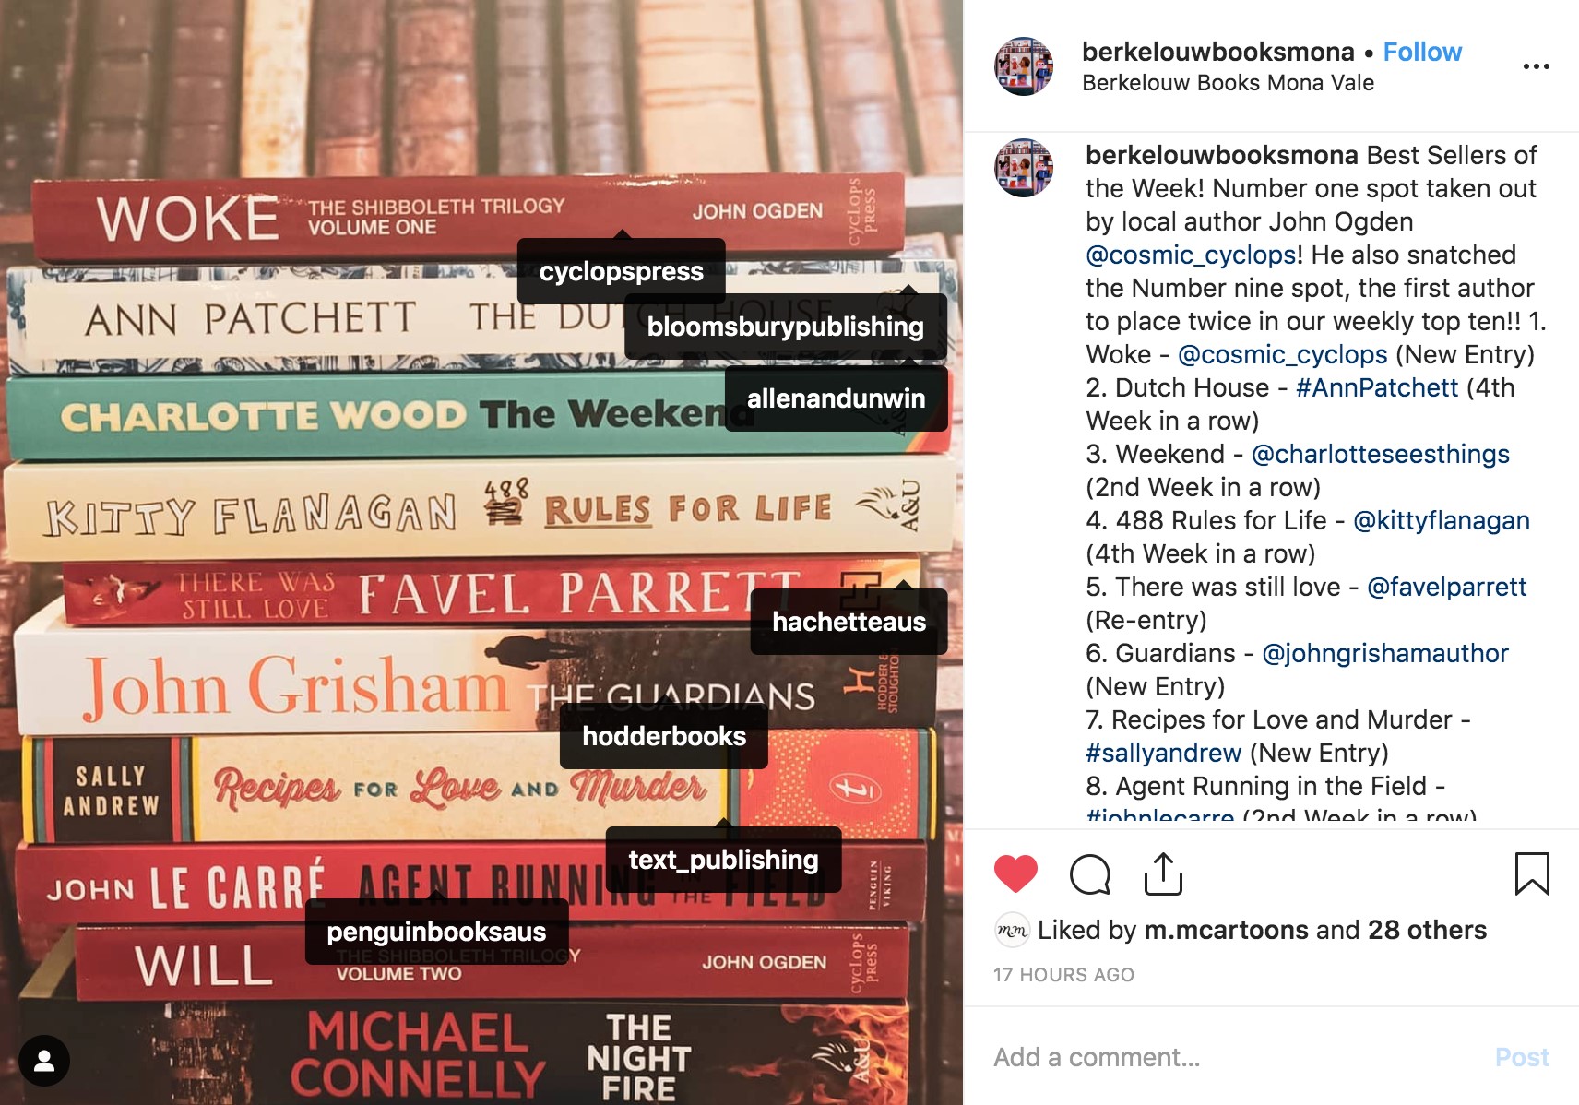
Task: Open the berkelouwbooksmona header profile picture
Action: [x=1024, y=66]
